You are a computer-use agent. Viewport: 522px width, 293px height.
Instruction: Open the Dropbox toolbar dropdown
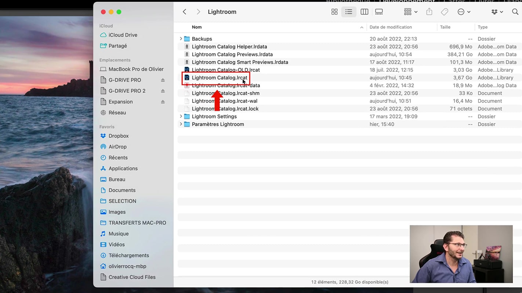[x=497, y=12]
